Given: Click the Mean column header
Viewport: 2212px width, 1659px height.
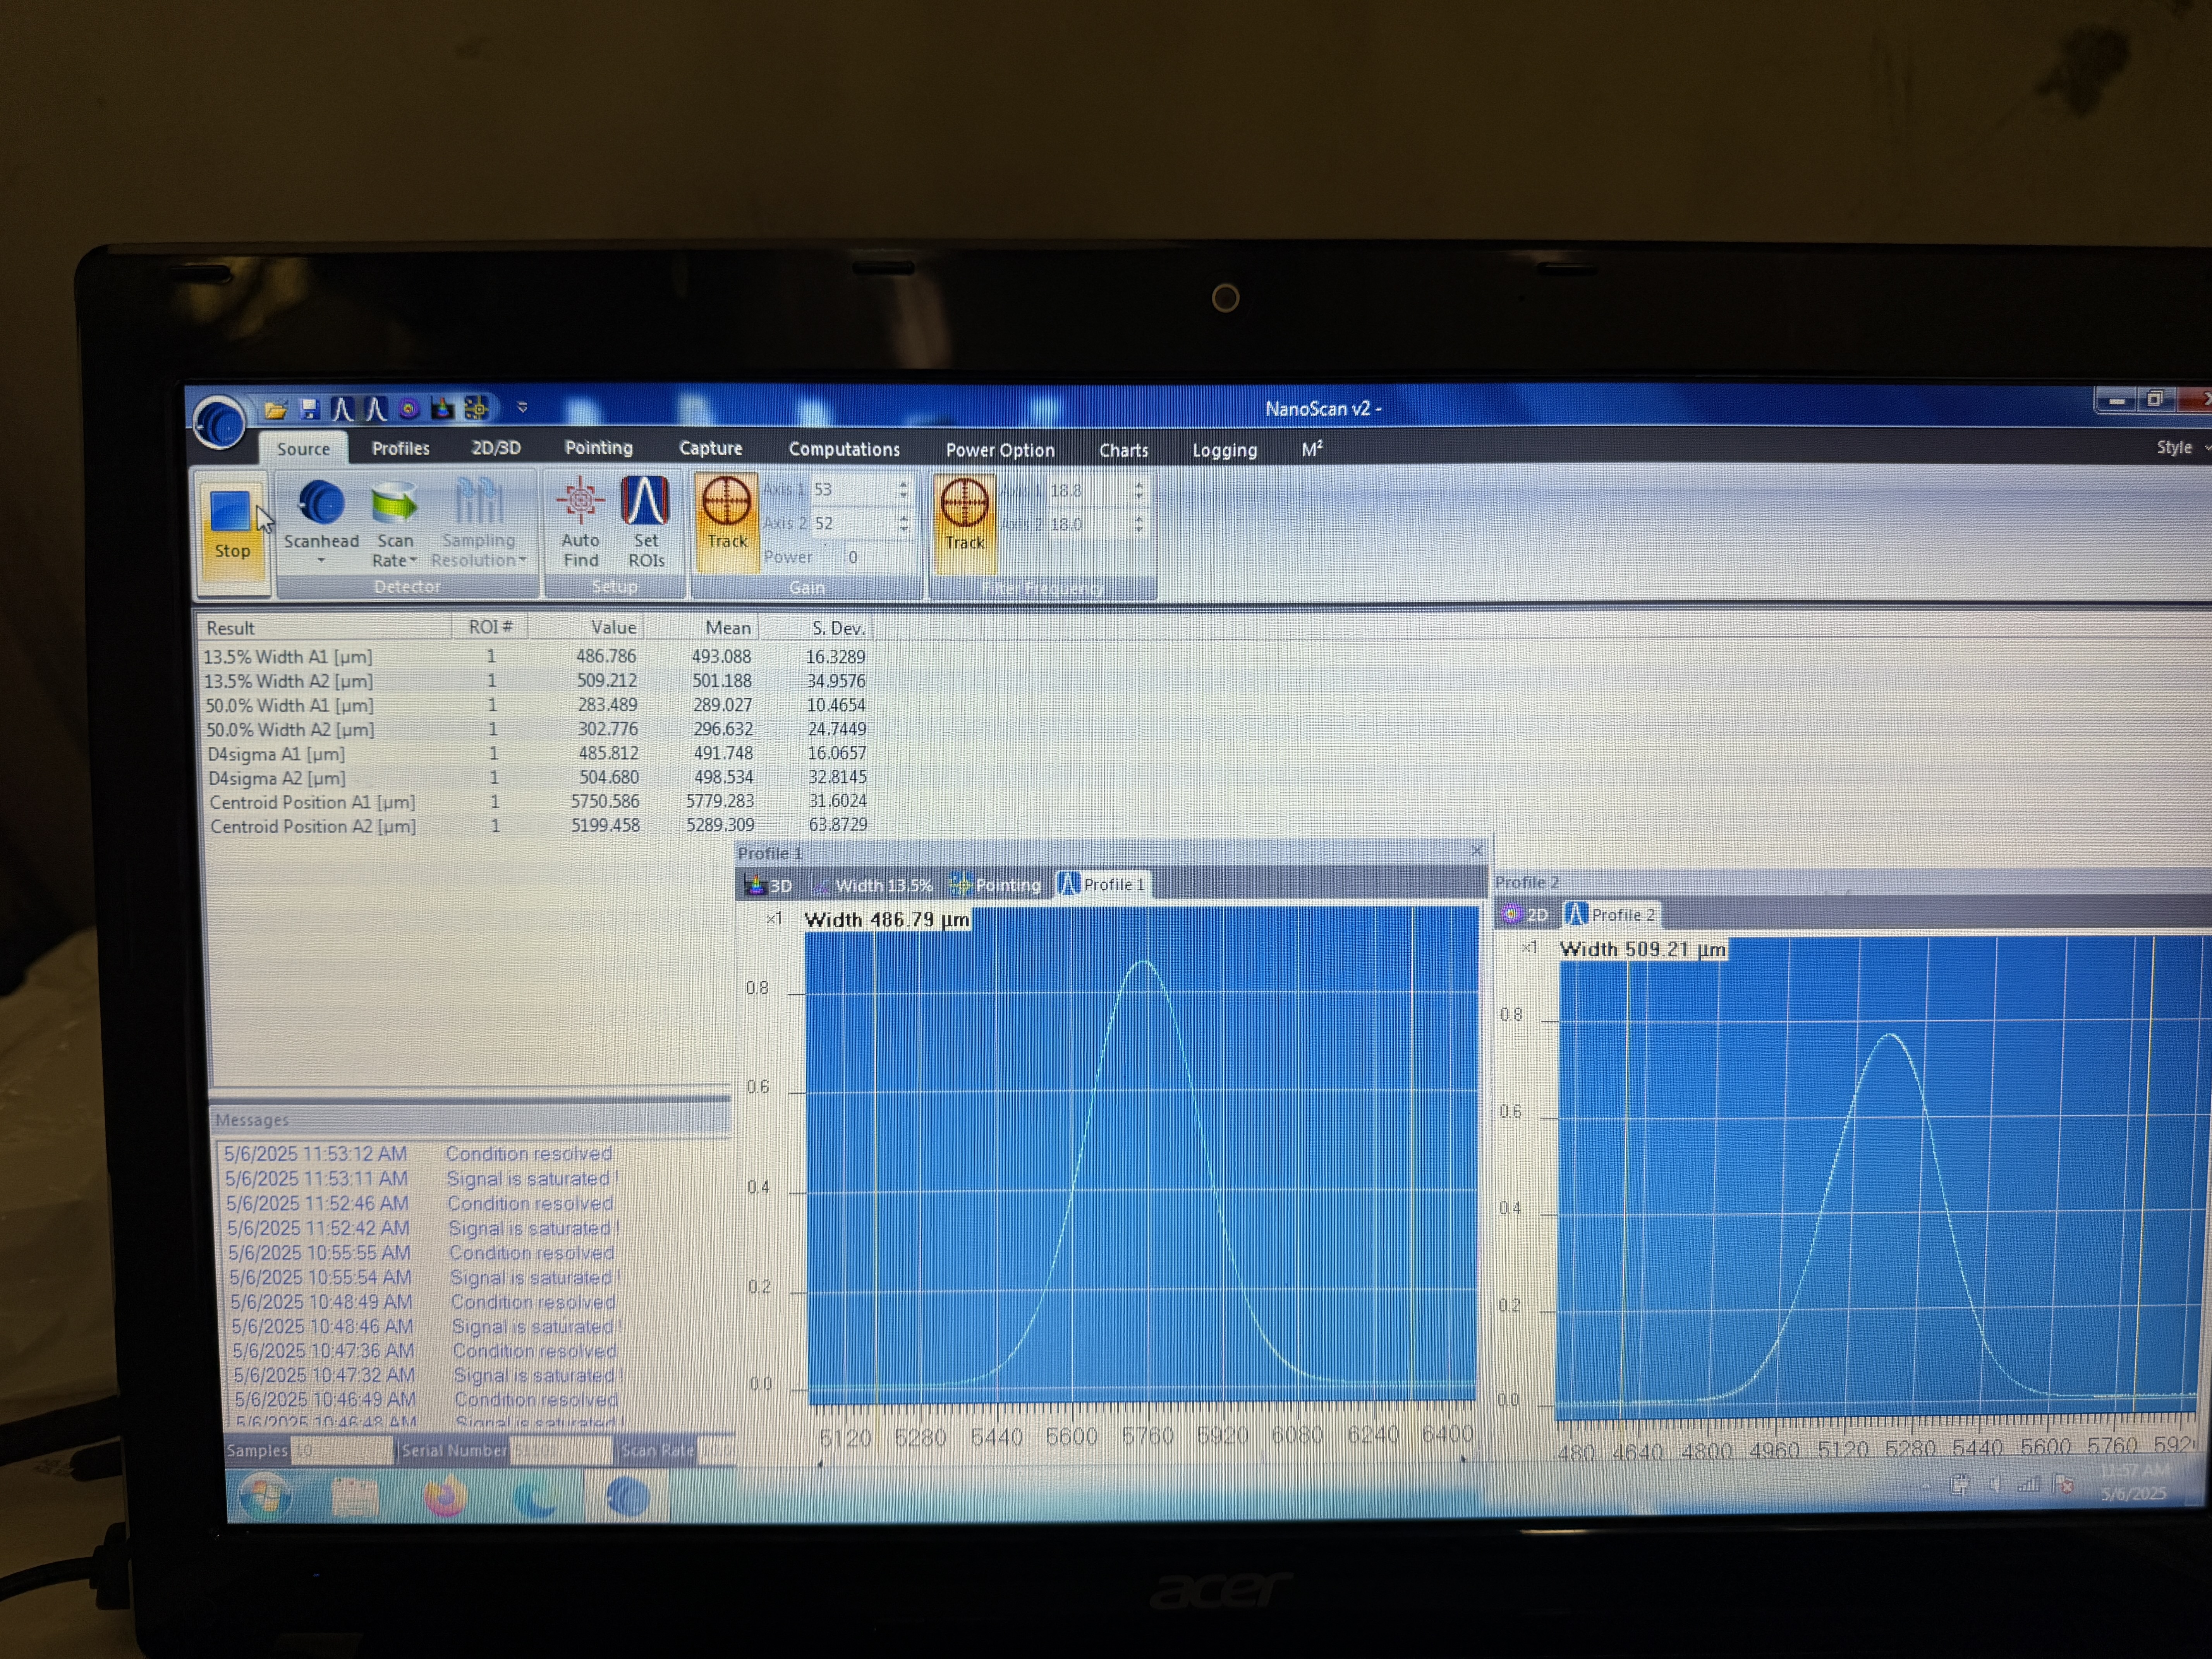Looking at the screenshot, I should click(x=702, y=628).
